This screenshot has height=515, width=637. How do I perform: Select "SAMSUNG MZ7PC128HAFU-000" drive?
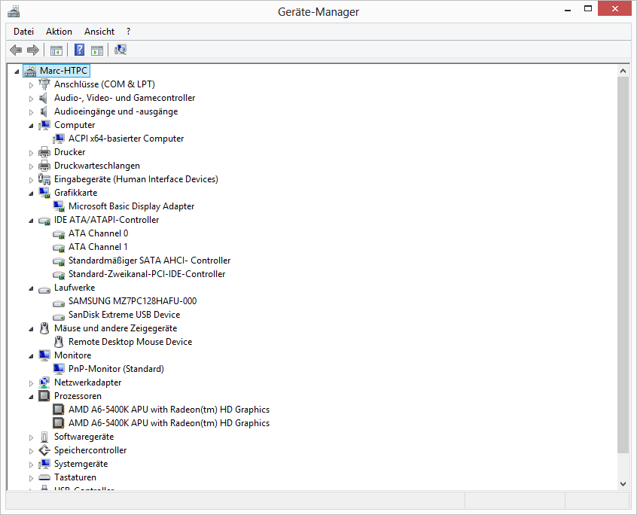133,301
